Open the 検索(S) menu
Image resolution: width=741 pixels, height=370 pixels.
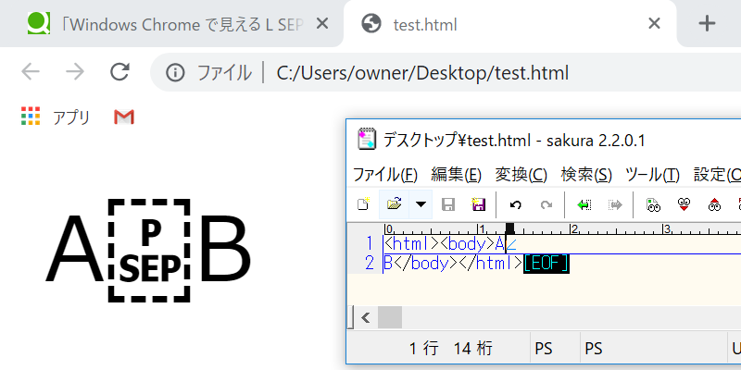[586, 175]
